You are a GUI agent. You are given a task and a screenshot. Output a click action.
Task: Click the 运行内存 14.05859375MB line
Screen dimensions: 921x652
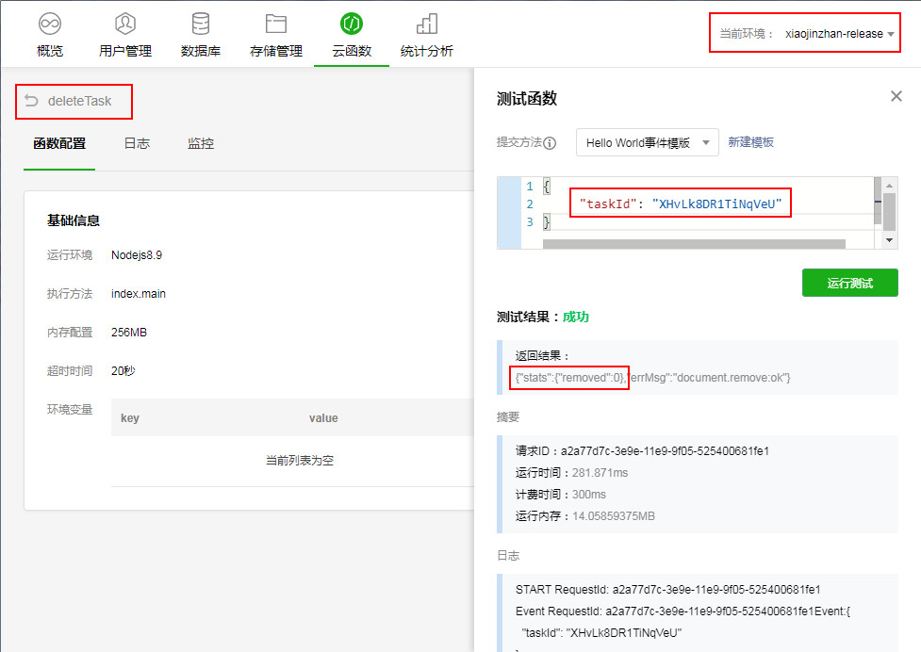(585, 515)
